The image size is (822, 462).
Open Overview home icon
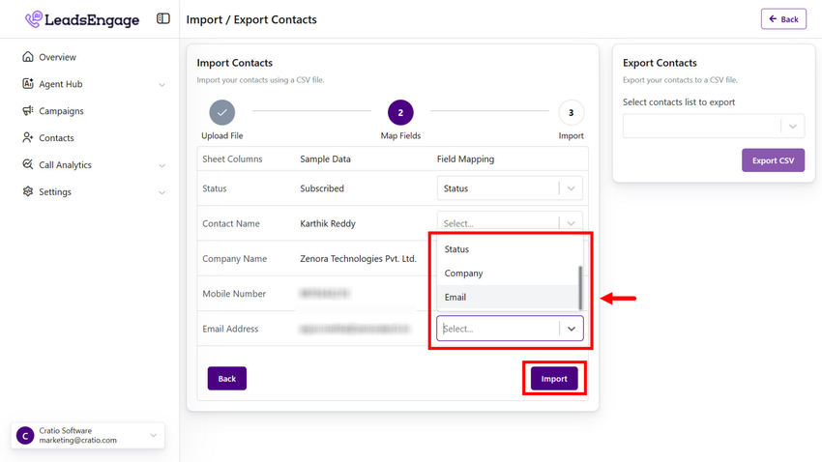pyautogui.click(x=28, y=57)
